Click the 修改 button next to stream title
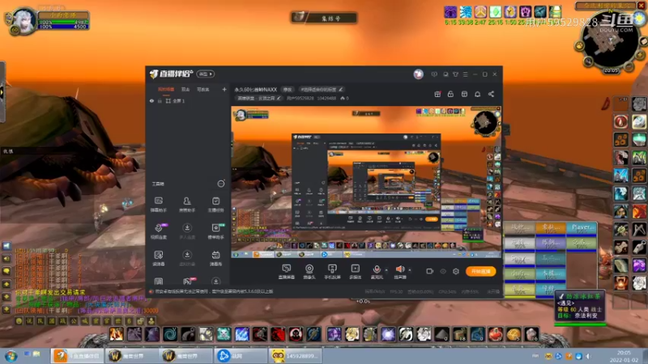648x364 pixels. pyautogui.click(x=288, y=90)
